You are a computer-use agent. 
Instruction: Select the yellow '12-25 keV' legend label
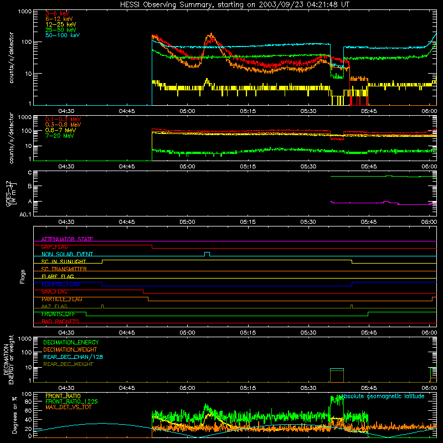tap(60, 24)
